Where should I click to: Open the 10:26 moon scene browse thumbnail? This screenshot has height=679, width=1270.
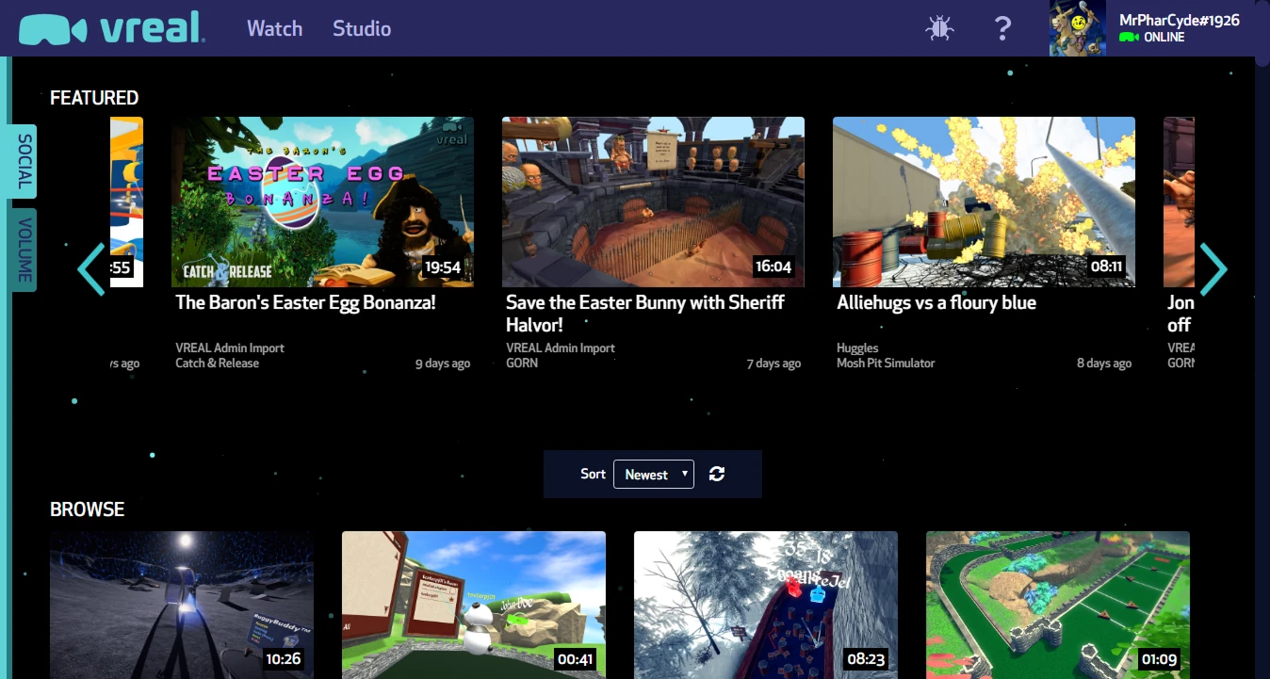182,605
